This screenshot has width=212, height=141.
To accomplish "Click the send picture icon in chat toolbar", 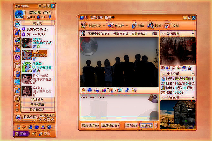I will coord(104,90).
